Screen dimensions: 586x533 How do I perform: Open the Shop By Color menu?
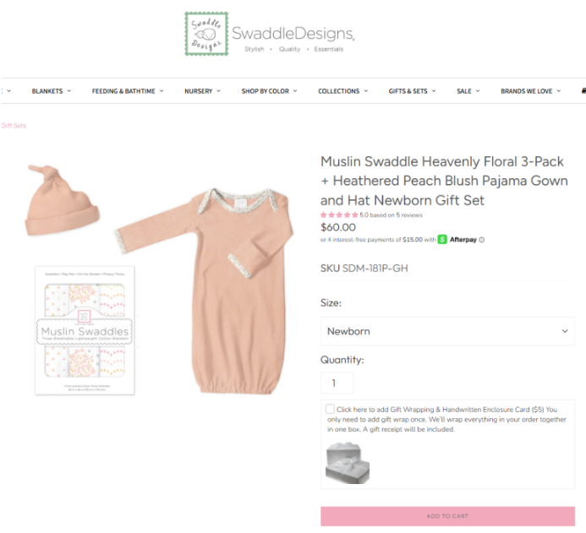pos(269,91)
